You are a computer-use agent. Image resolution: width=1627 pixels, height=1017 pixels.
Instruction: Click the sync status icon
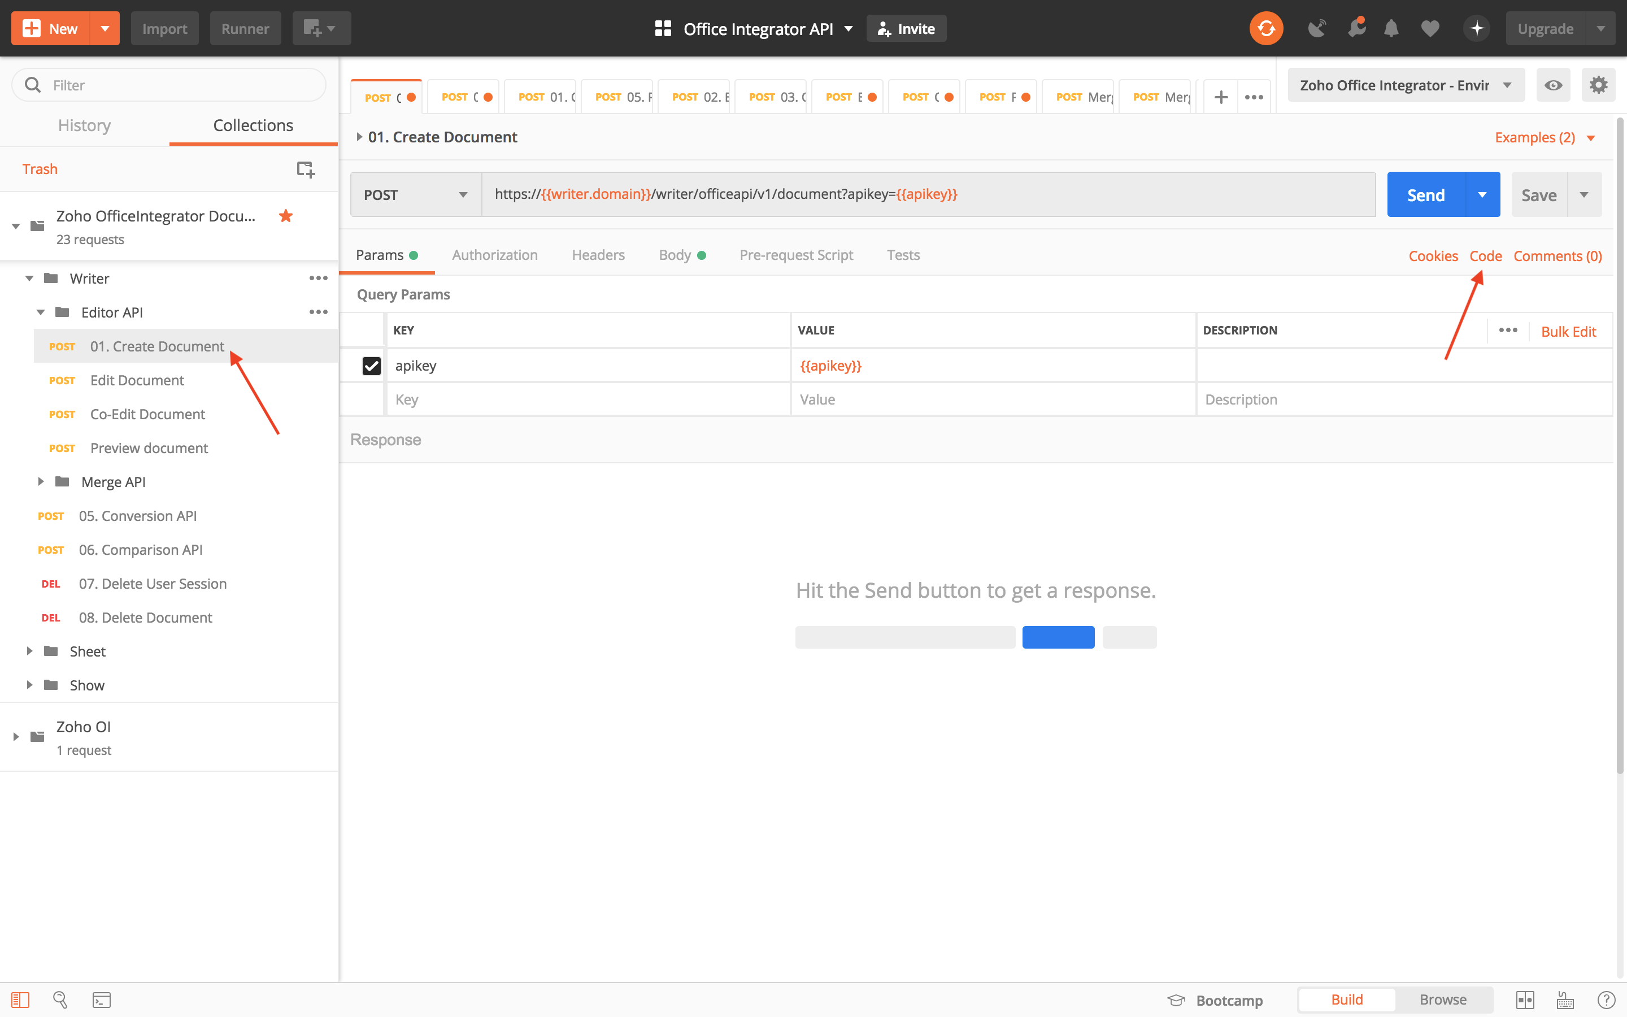[x=1266, y=28]
